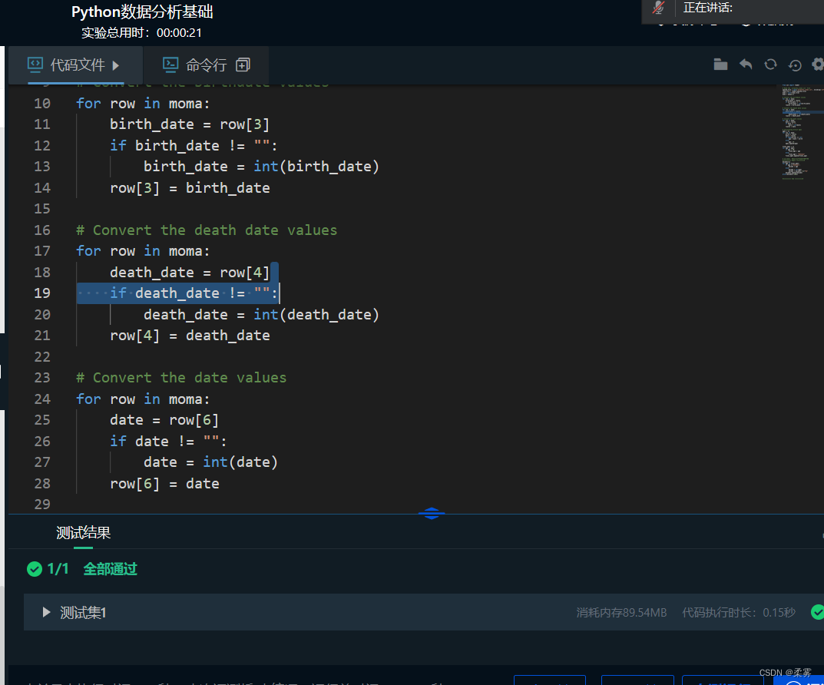Click on 'date = int(date)' line
This screenshot has height=685, width=824.
(x=210, y=462)
